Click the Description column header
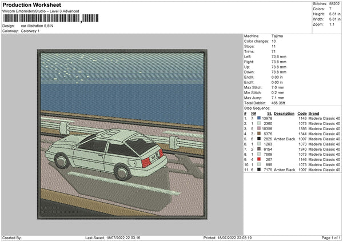The width and height of the screenshot is (343, 242). coord(284,114)
